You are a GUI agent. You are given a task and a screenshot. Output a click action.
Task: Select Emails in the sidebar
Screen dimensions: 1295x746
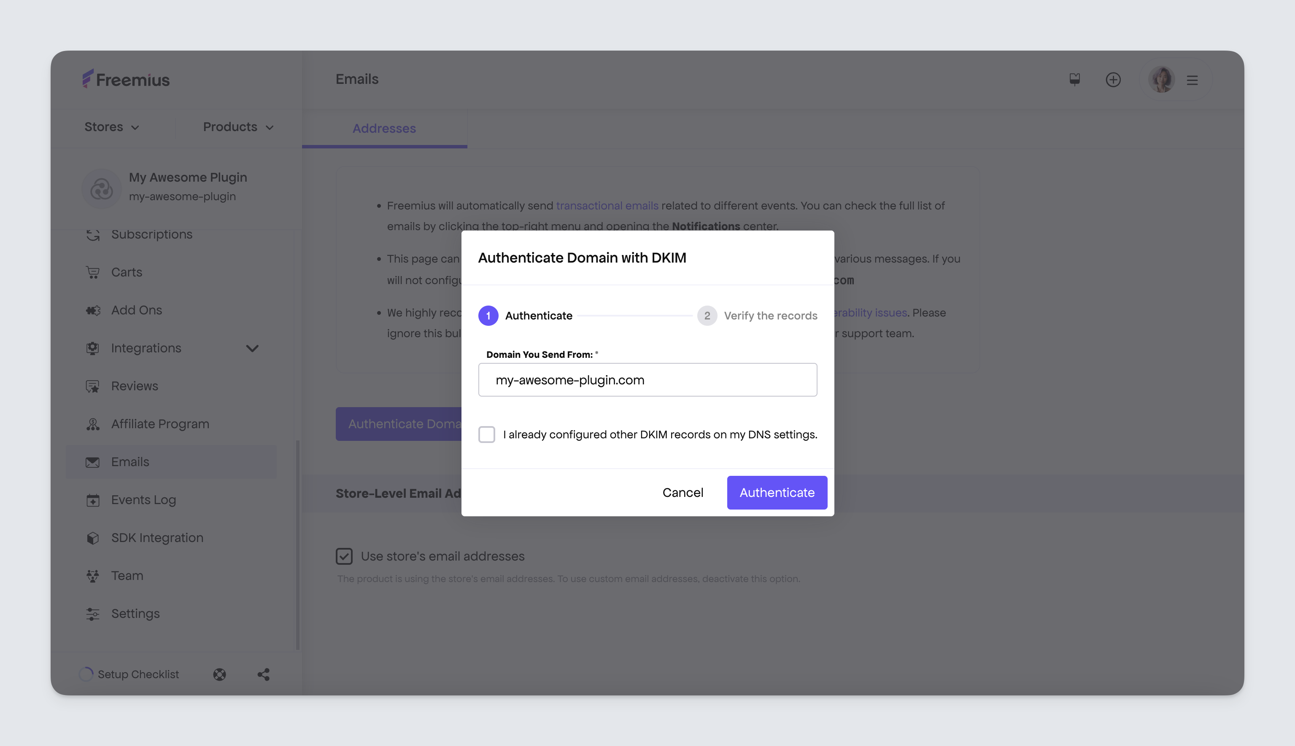coord(171,462)
